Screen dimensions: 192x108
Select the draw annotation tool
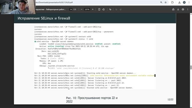point(110,9)
